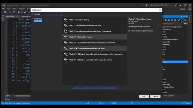Viewport: 193px width, 108px height.
Task: Select MVC 5 Controller with read/write actions
Action: [x=94, y=25]
